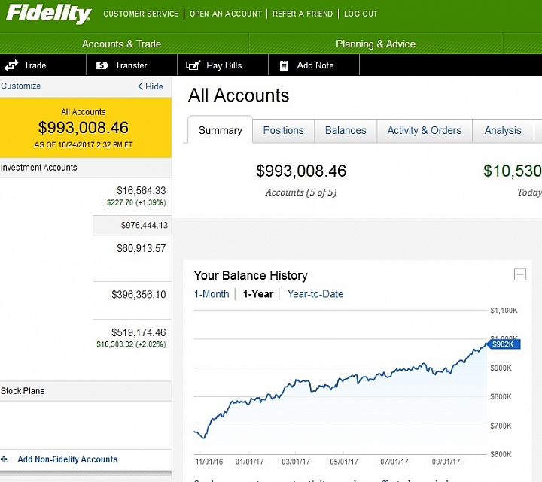Open the Planning & Advice menu
Image resolution: width=542 pixels, height=482 pixels.
click(x=376, y=44)
